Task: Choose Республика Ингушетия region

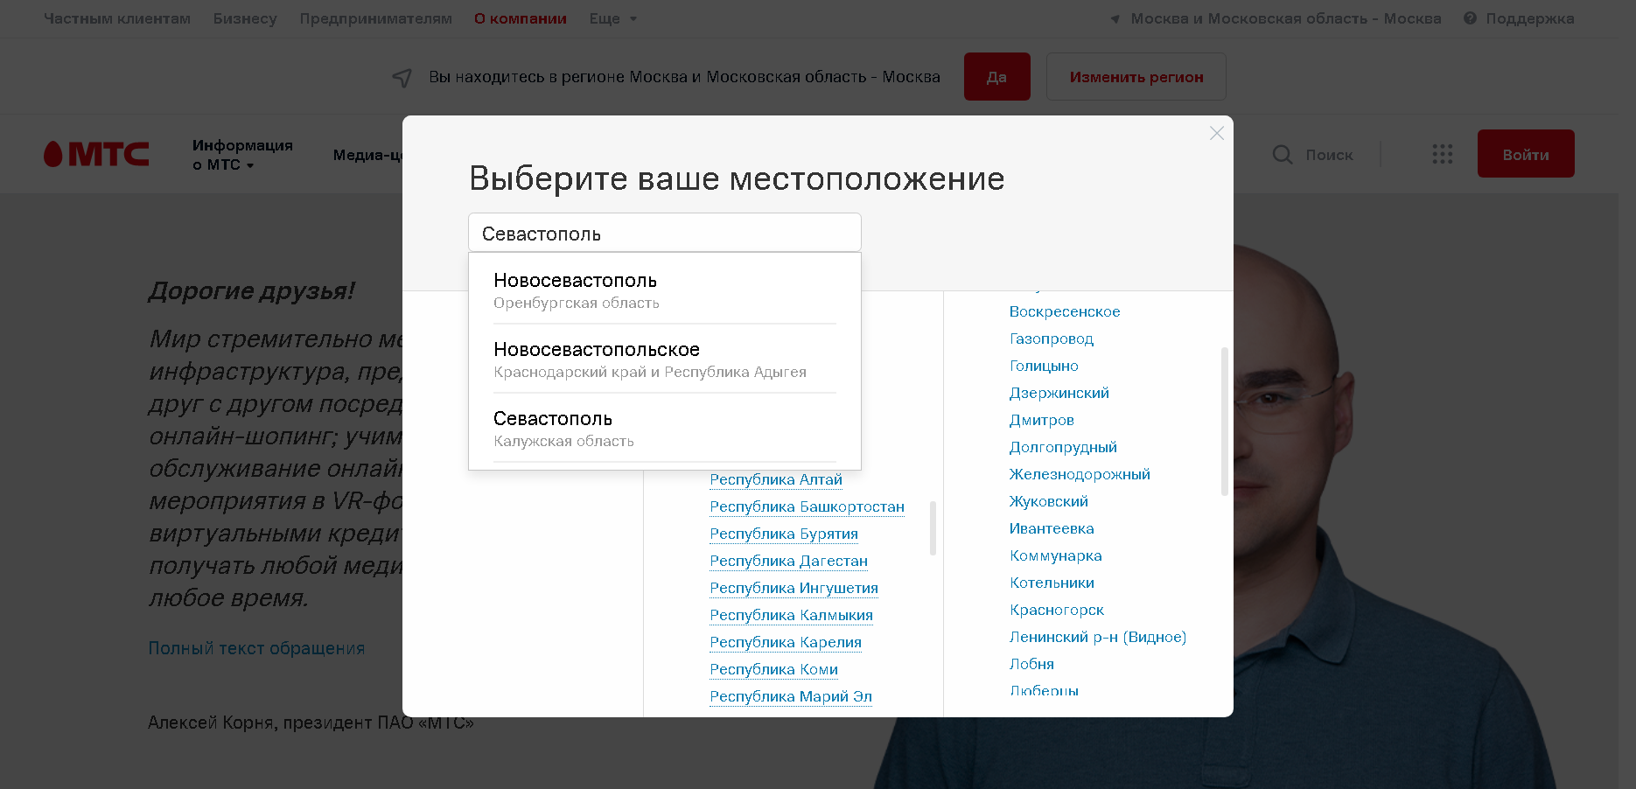Action: click(x=794, y=588)
